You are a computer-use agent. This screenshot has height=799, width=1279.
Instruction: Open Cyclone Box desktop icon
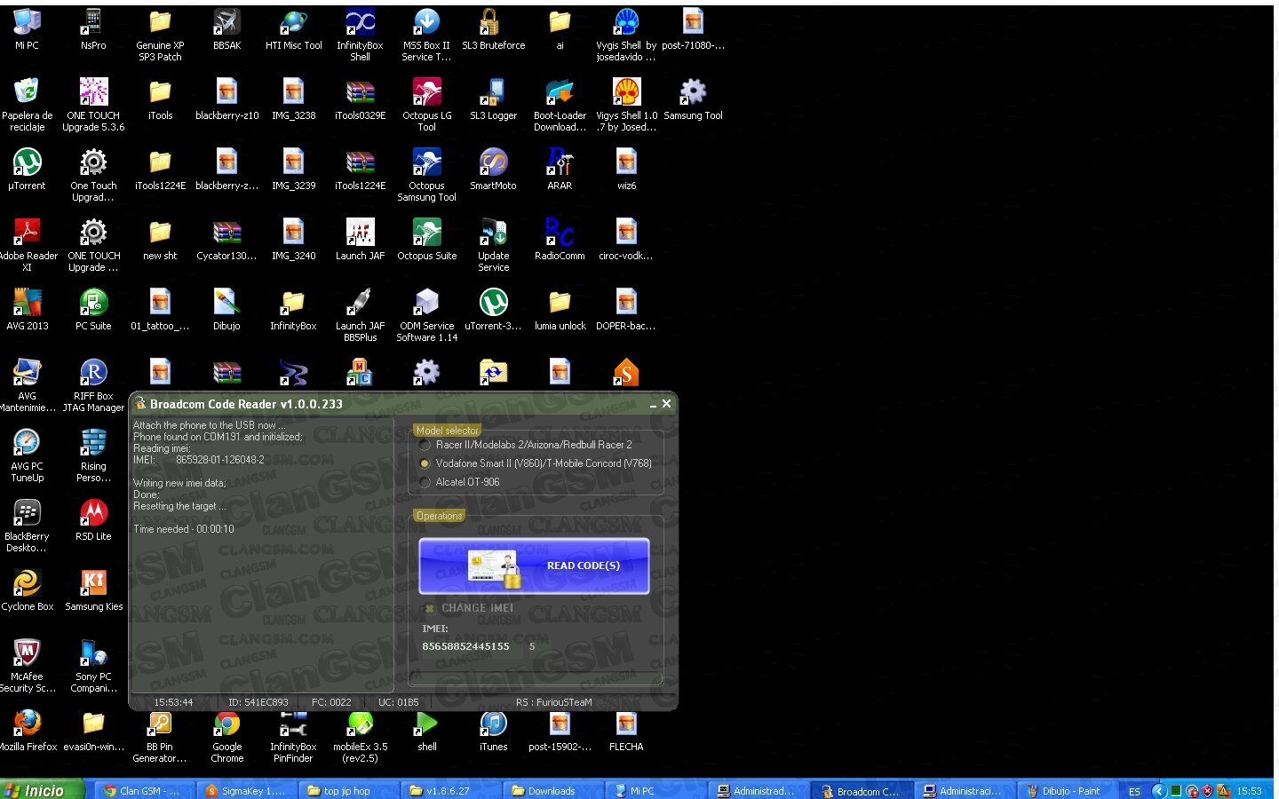point(27,590)
